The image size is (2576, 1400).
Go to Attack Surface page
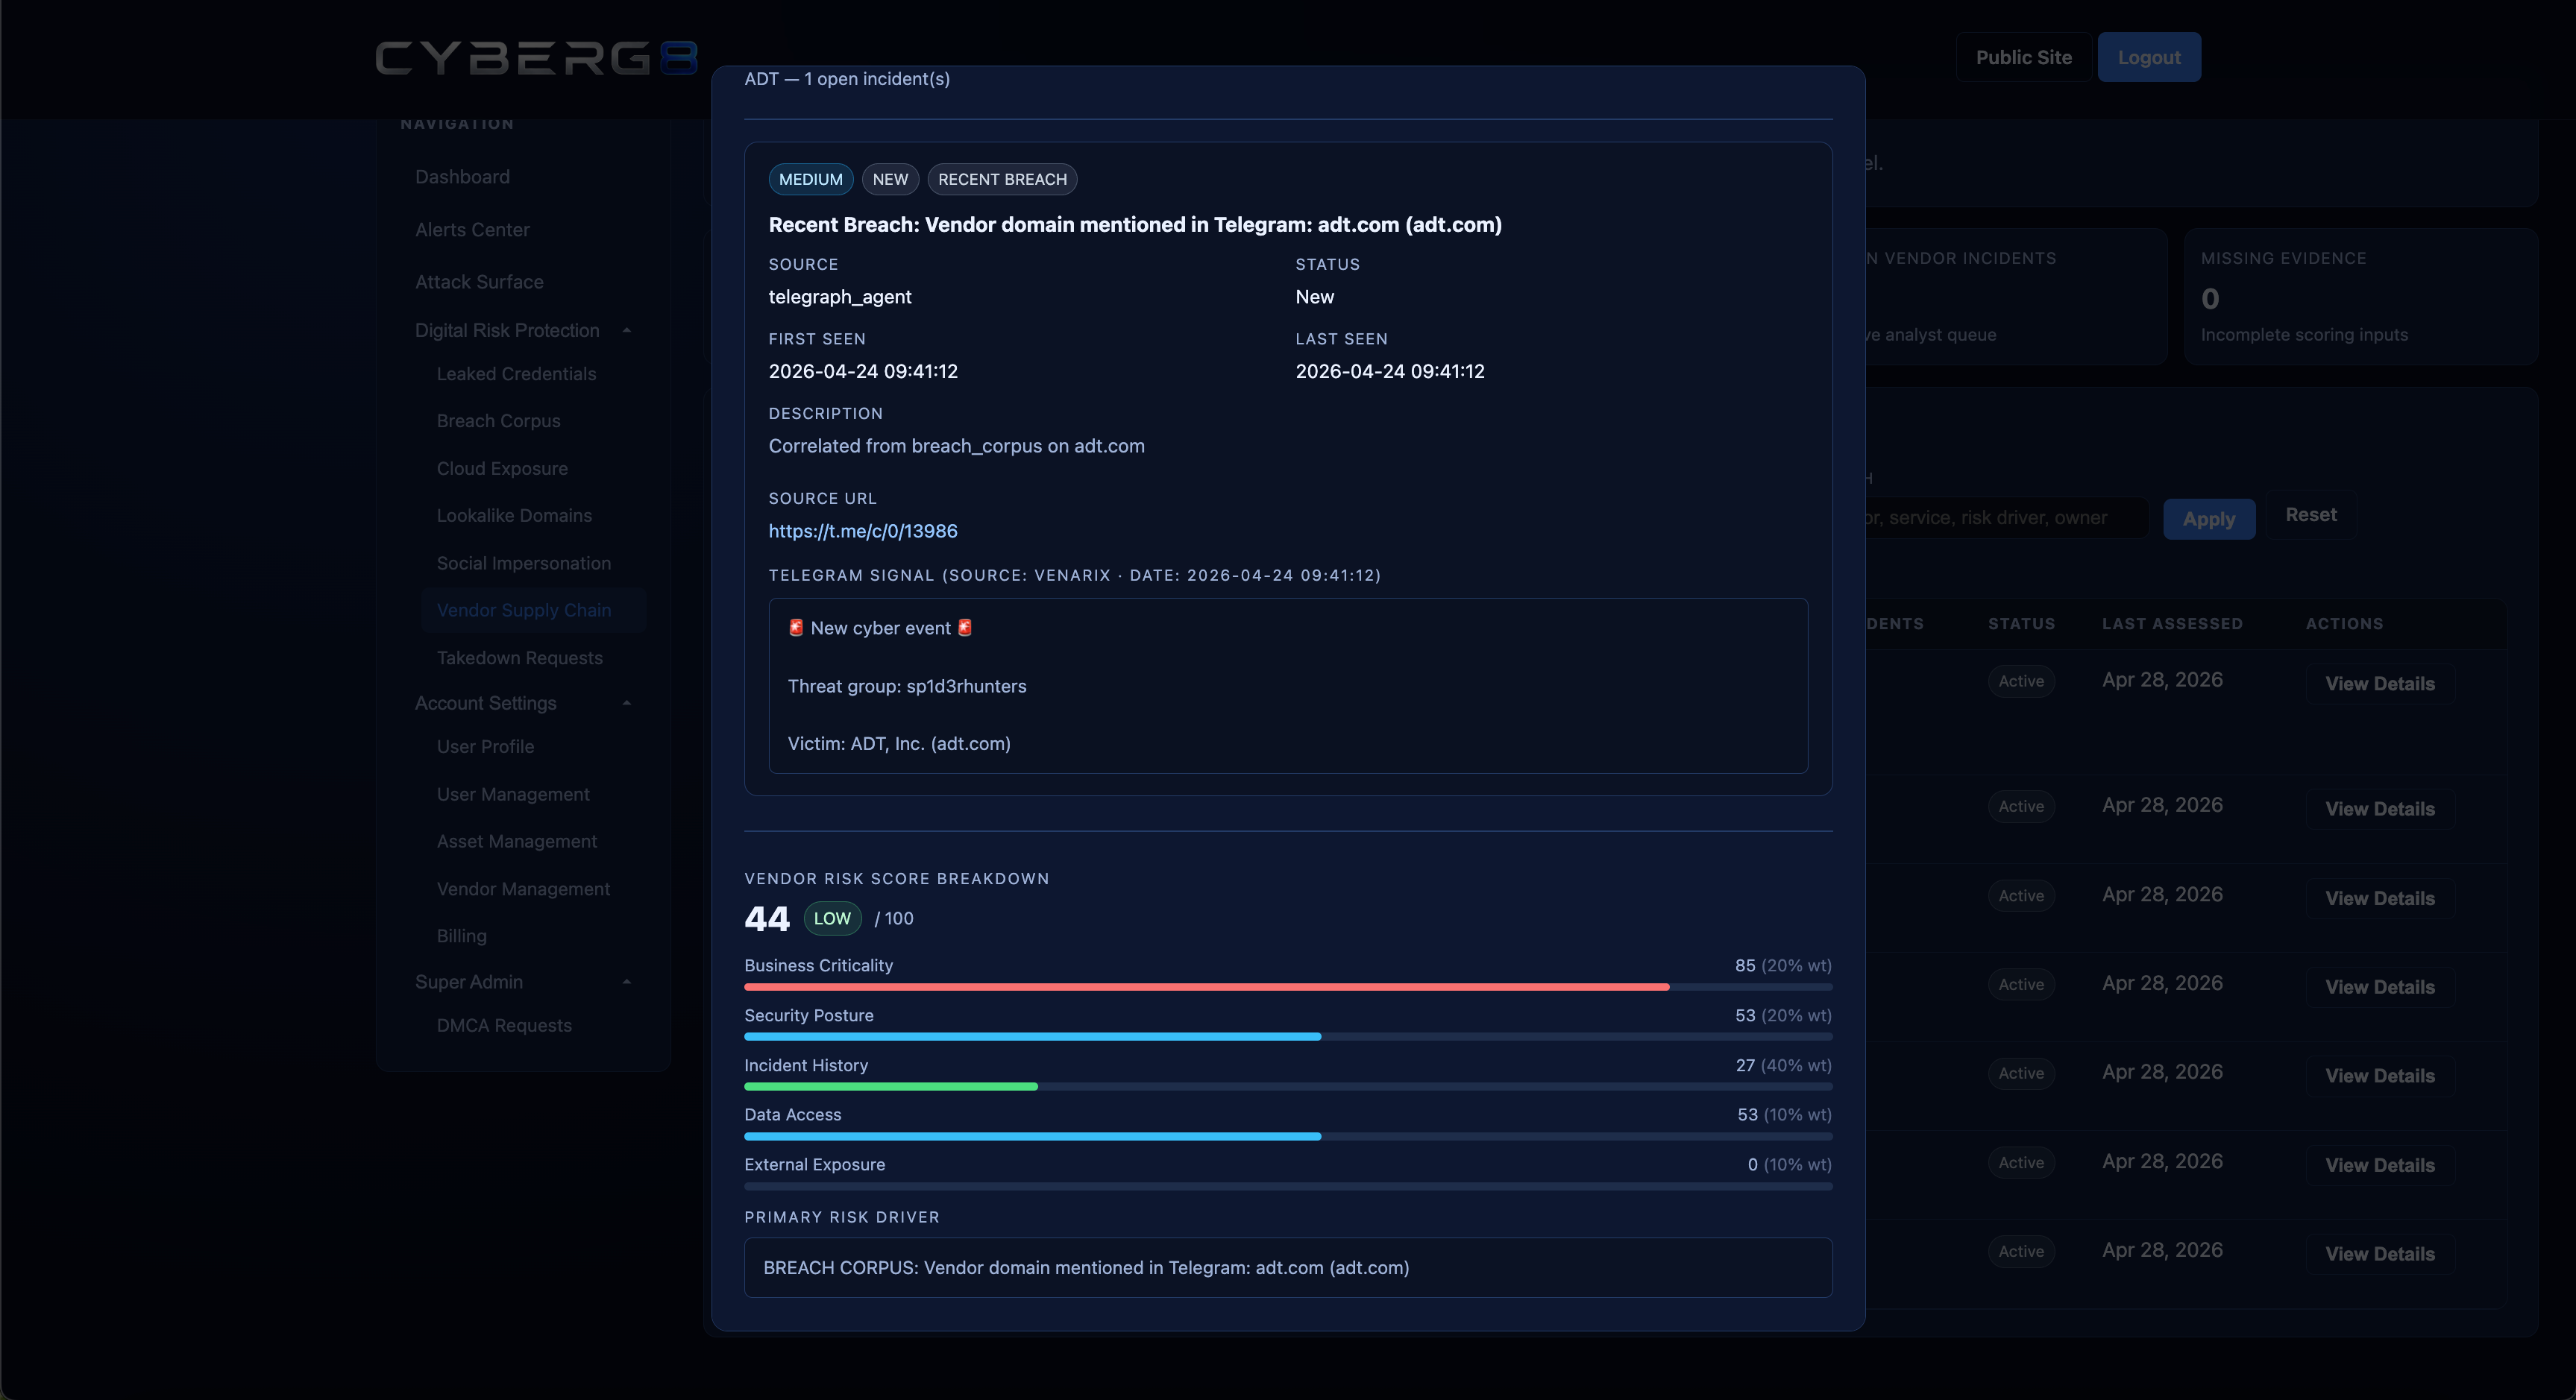coord(479,282)
